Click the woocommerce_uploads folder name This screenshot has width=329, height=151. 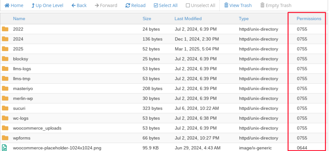click(x=37, y=128)
